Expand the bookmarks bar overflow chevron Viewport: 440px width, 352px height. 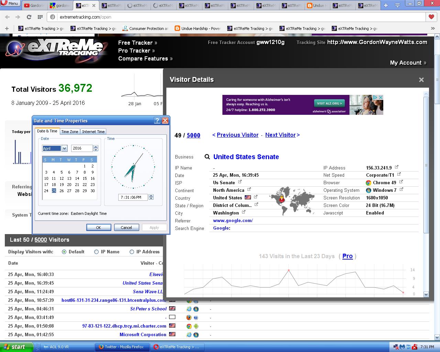coord(433,29)
